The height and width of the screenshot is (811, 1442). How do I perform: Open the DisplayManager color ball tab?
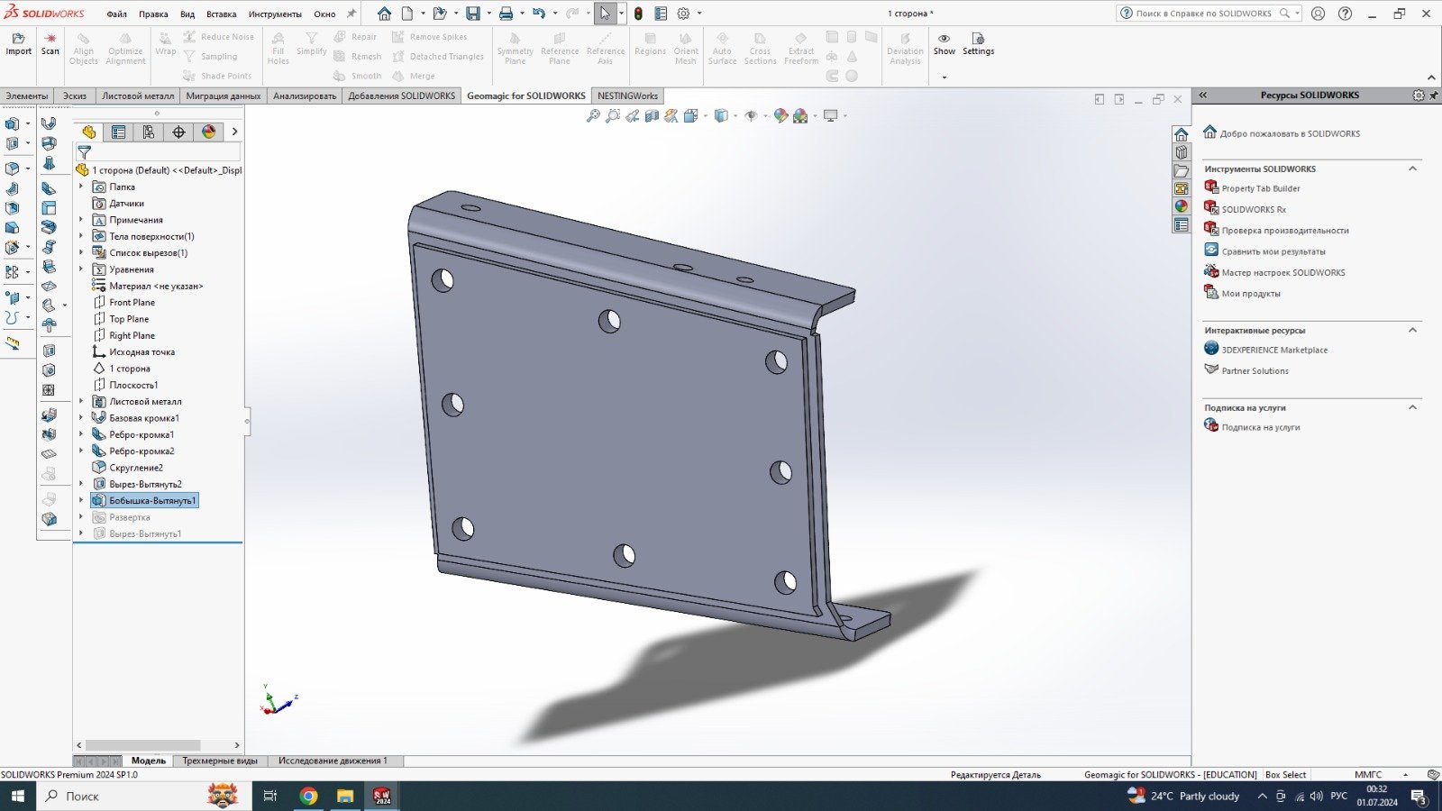[208, 132]
